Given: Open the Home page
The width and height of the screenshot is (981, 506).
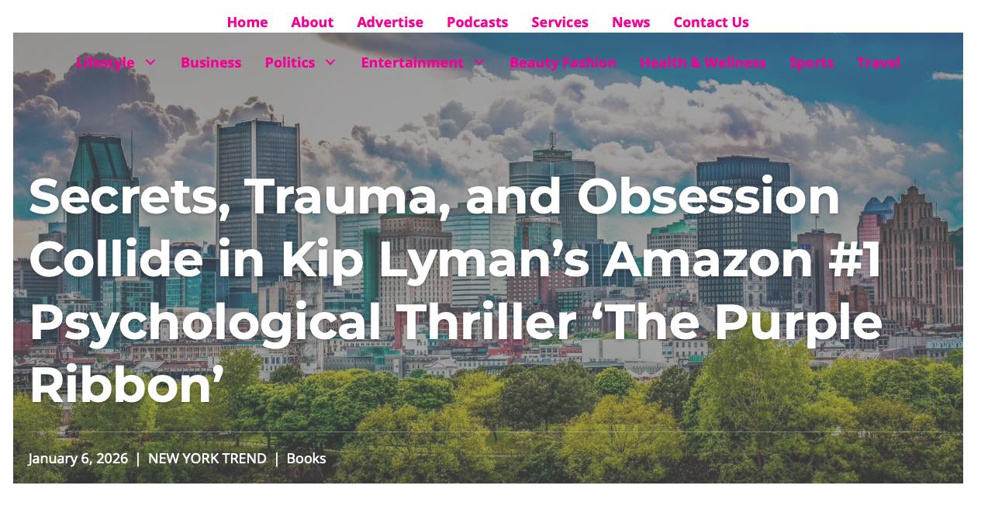Looking at the screenshot, I should 247,22.
